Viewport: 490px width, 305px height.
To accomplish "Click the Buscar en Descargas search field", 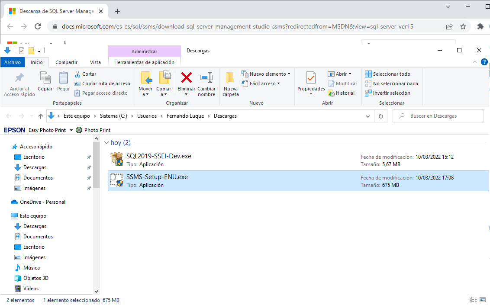I will coord(438,116).
